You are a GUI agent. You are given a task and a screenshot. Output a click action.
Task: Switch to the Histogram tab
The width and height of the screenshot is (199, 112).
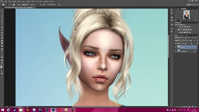tap(177, 9)
